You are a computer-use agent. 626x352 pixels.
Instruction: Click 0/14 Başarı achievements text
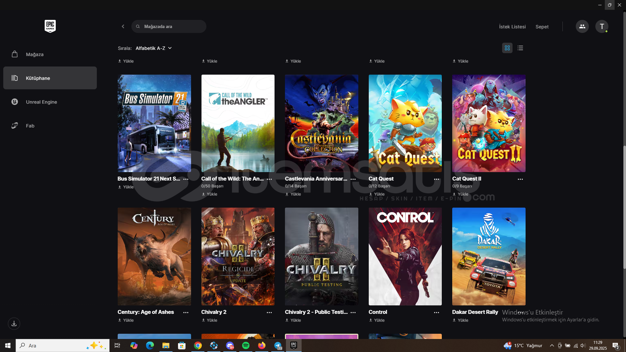pyautogui.click(x=296, y=186)
